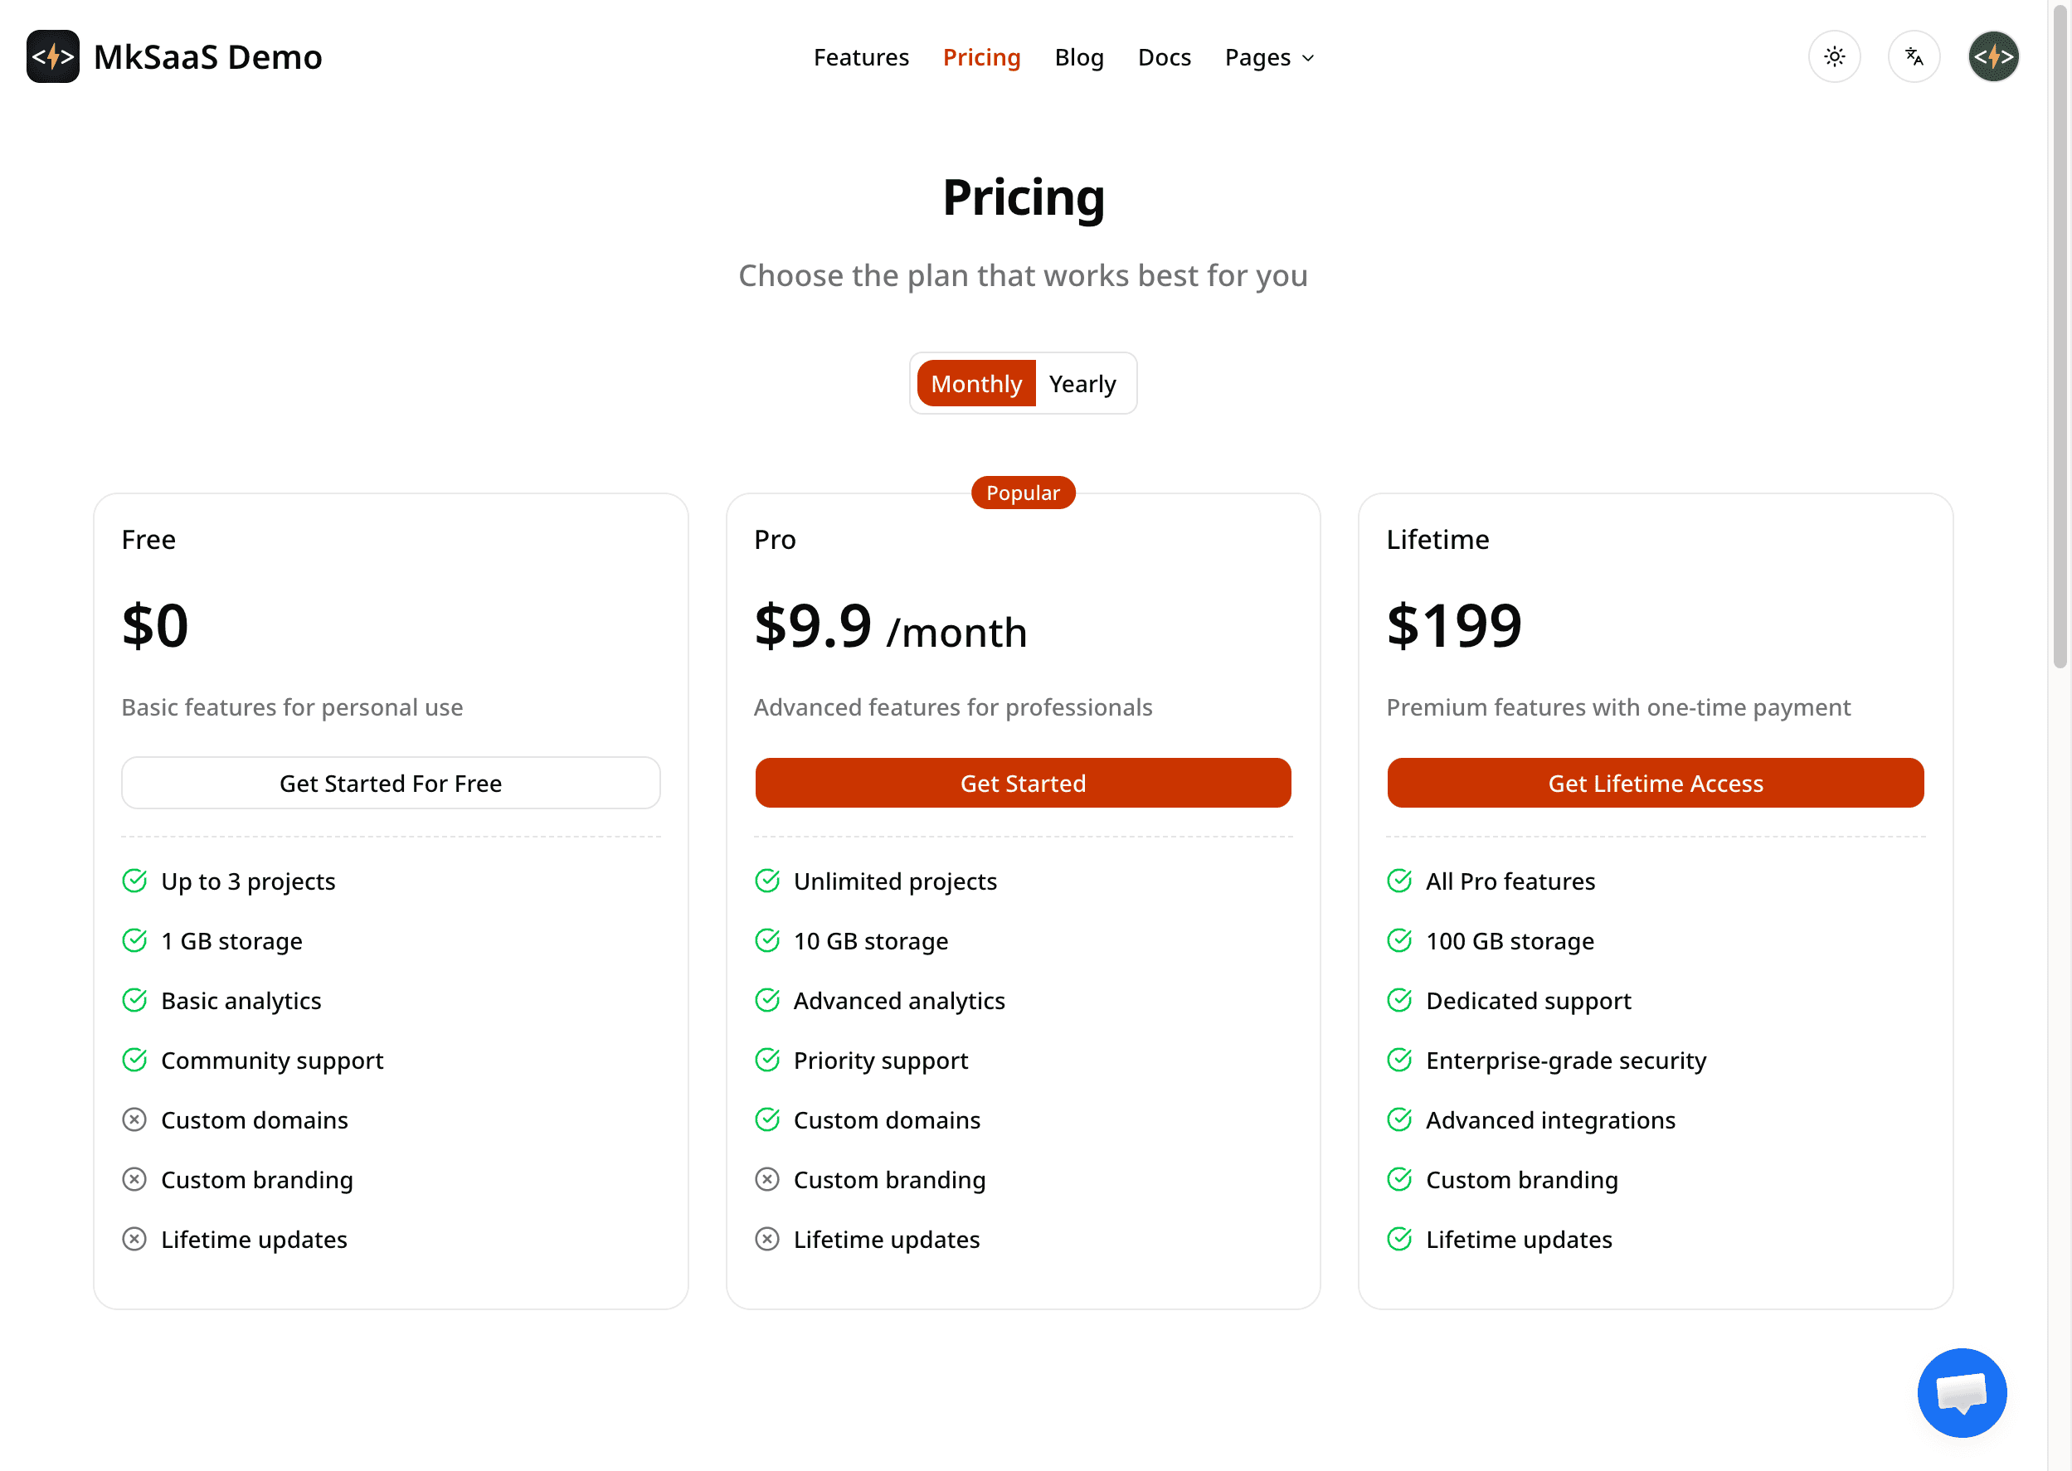This screenshot has height=1471, width=2072.
Task: Open the Pages chevron in the navbar
Action: tap(1307, 58)
